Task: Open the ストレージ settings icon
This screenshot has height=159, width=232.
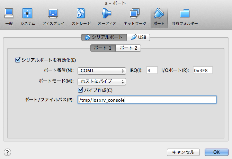Action: click(x=81, y=17)
